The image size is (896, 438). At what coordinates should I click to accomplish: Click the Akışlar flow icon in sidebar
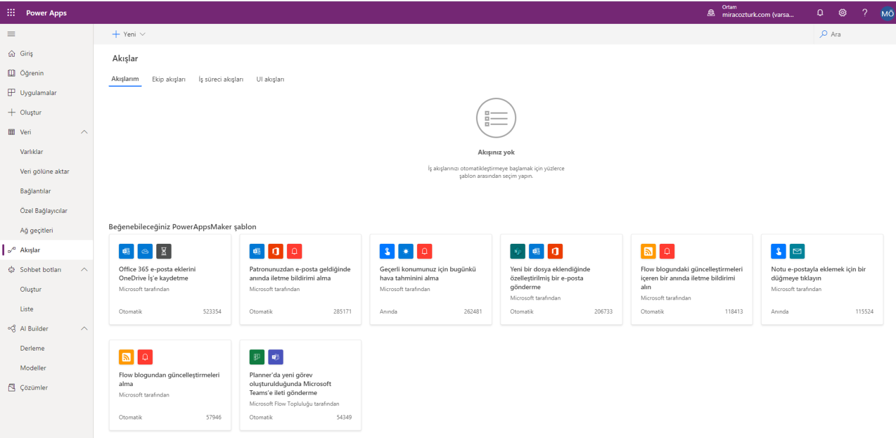[11, 250]
